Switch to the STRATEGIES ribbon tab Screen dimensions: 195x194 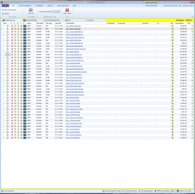39,6
